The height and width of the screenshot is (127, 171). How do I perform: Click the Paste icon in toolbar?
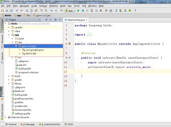click(x=36, y=11)
